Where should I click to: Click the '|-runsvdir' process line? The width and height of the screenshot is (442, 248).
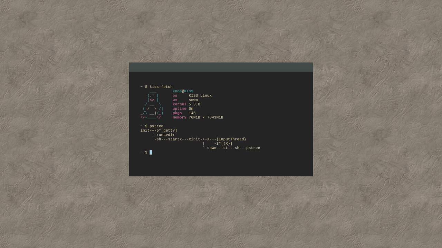point(163,135)
